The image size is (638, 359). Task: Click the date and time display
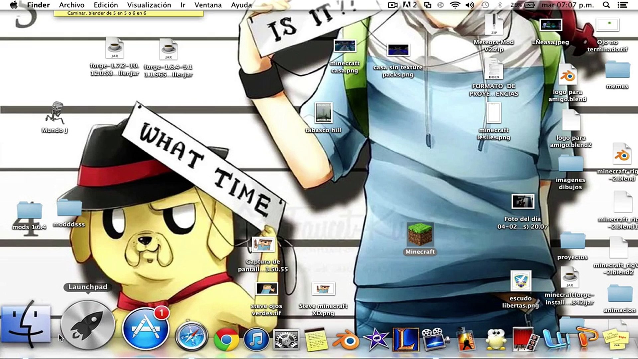[567, 5]
